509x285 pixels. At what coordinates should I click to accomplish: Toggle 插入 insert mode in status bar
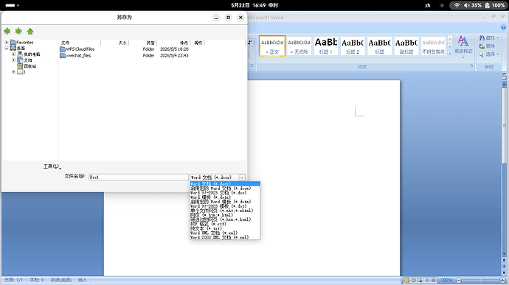coord(83,280)
